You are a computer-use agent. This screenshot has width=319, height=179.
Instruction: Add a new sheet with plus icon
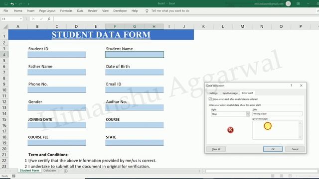65,171
